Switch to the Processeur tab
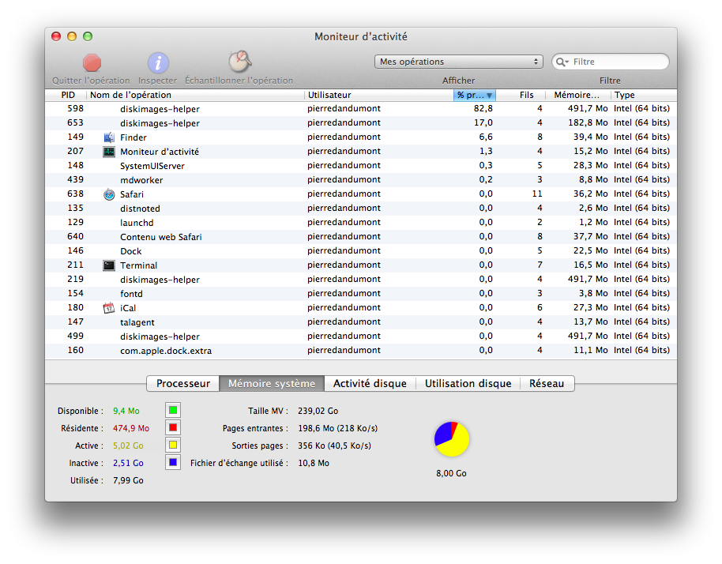Screen dimensions: 722x564 [182, 384]
